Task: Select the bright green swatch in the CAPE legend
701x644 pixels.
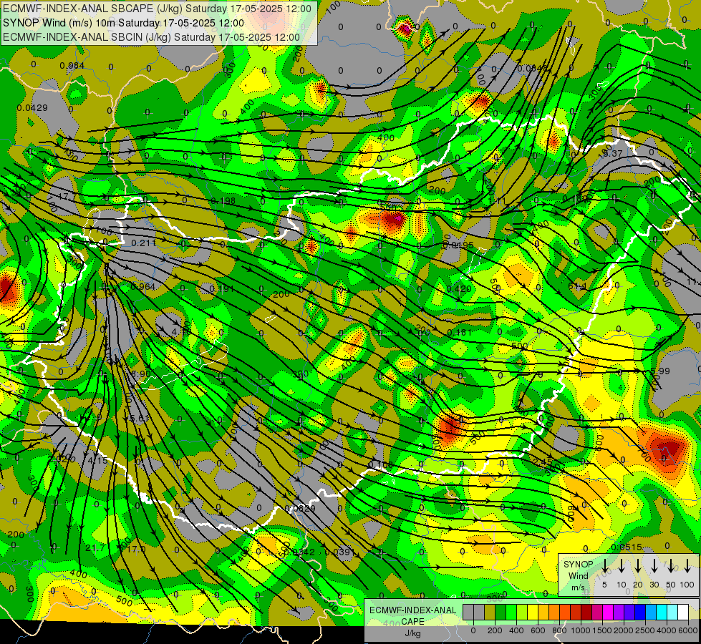Action: click(x=511, y=613)
